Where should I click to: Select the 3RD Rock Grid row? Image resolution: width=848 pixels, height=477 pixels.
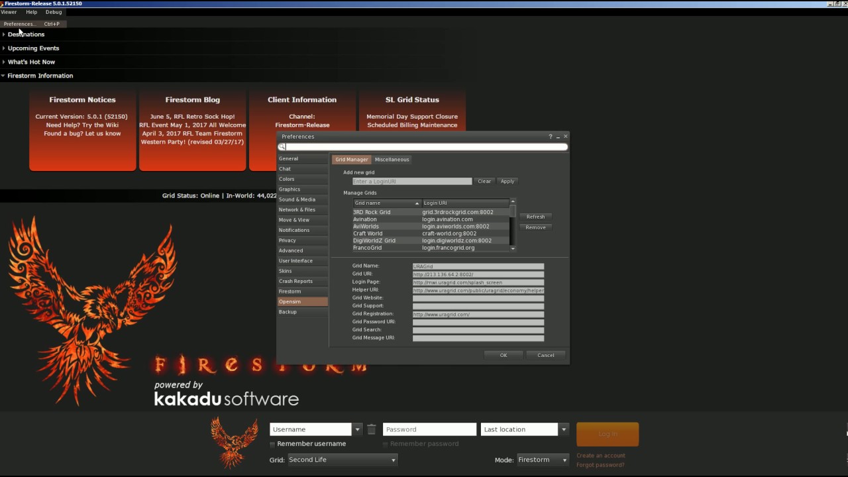coord(431,212)
